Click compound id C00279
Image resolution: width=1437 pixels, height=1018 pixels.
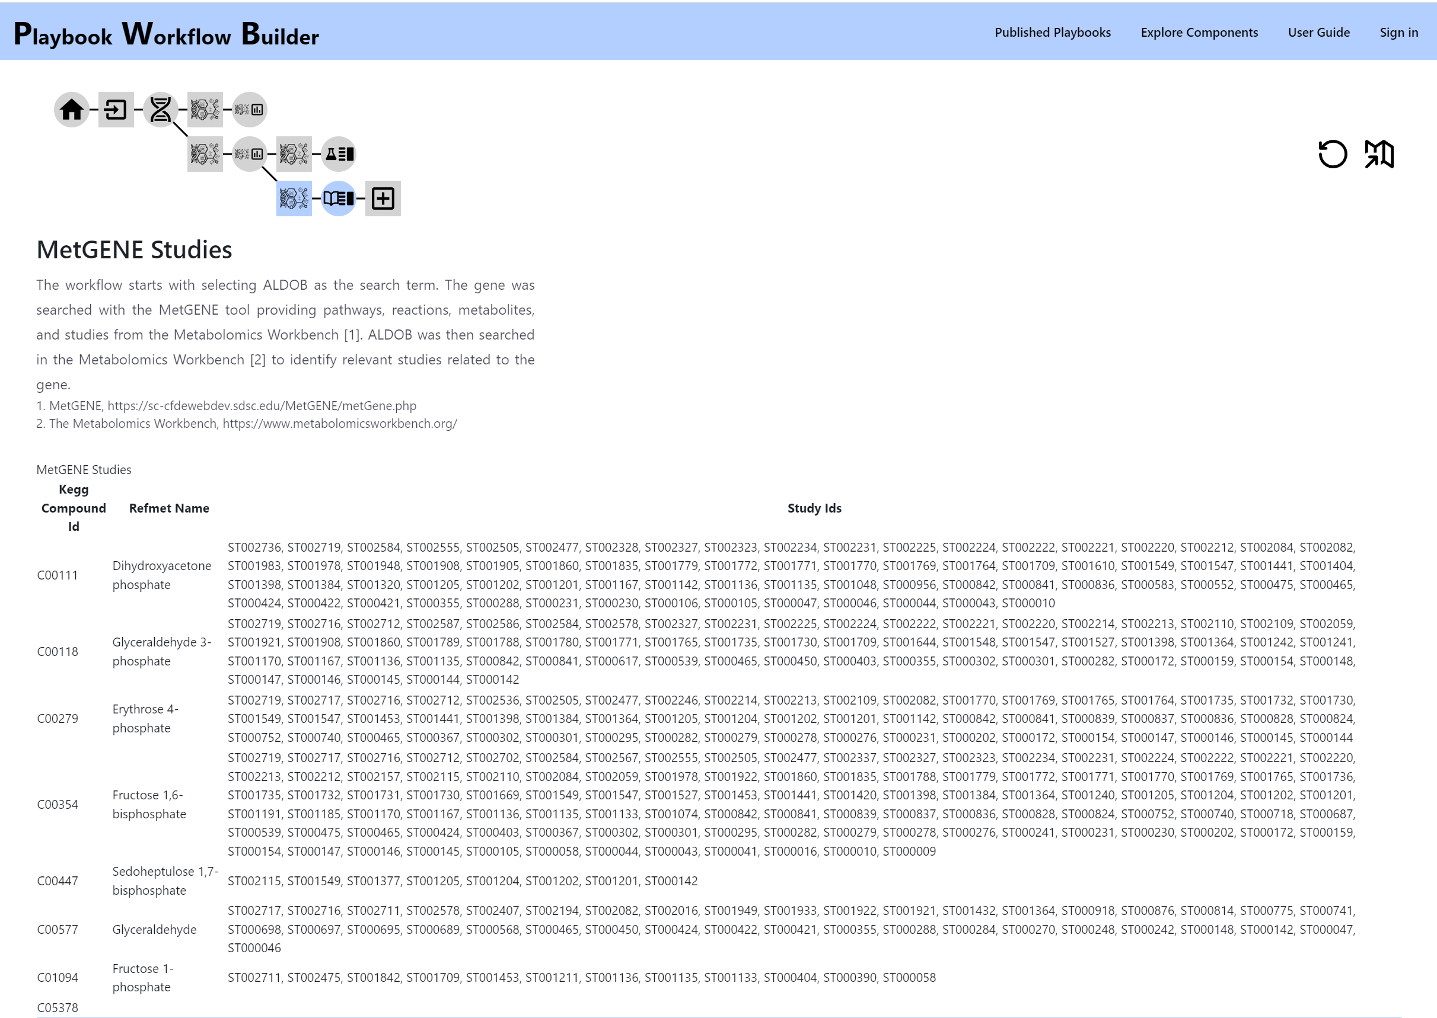[58, 719]
